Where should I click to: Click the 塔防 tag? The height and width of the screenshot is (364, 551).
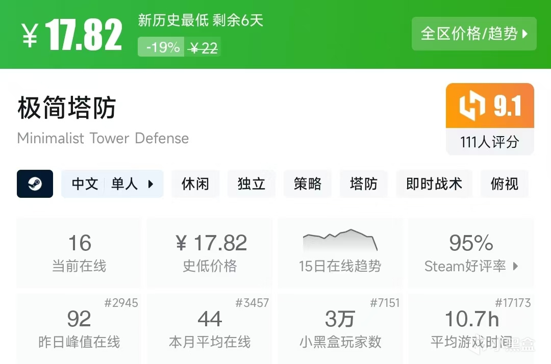tap(364, 184)
